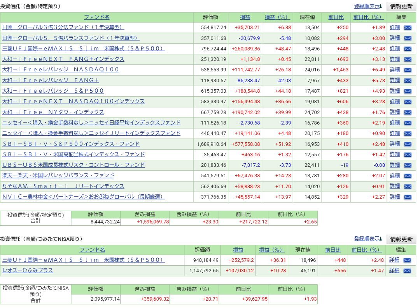Open 大和-iFreeNEXT FANG+インデックス fund link
The height and width of the screenshot is (308, 420).
63,59
